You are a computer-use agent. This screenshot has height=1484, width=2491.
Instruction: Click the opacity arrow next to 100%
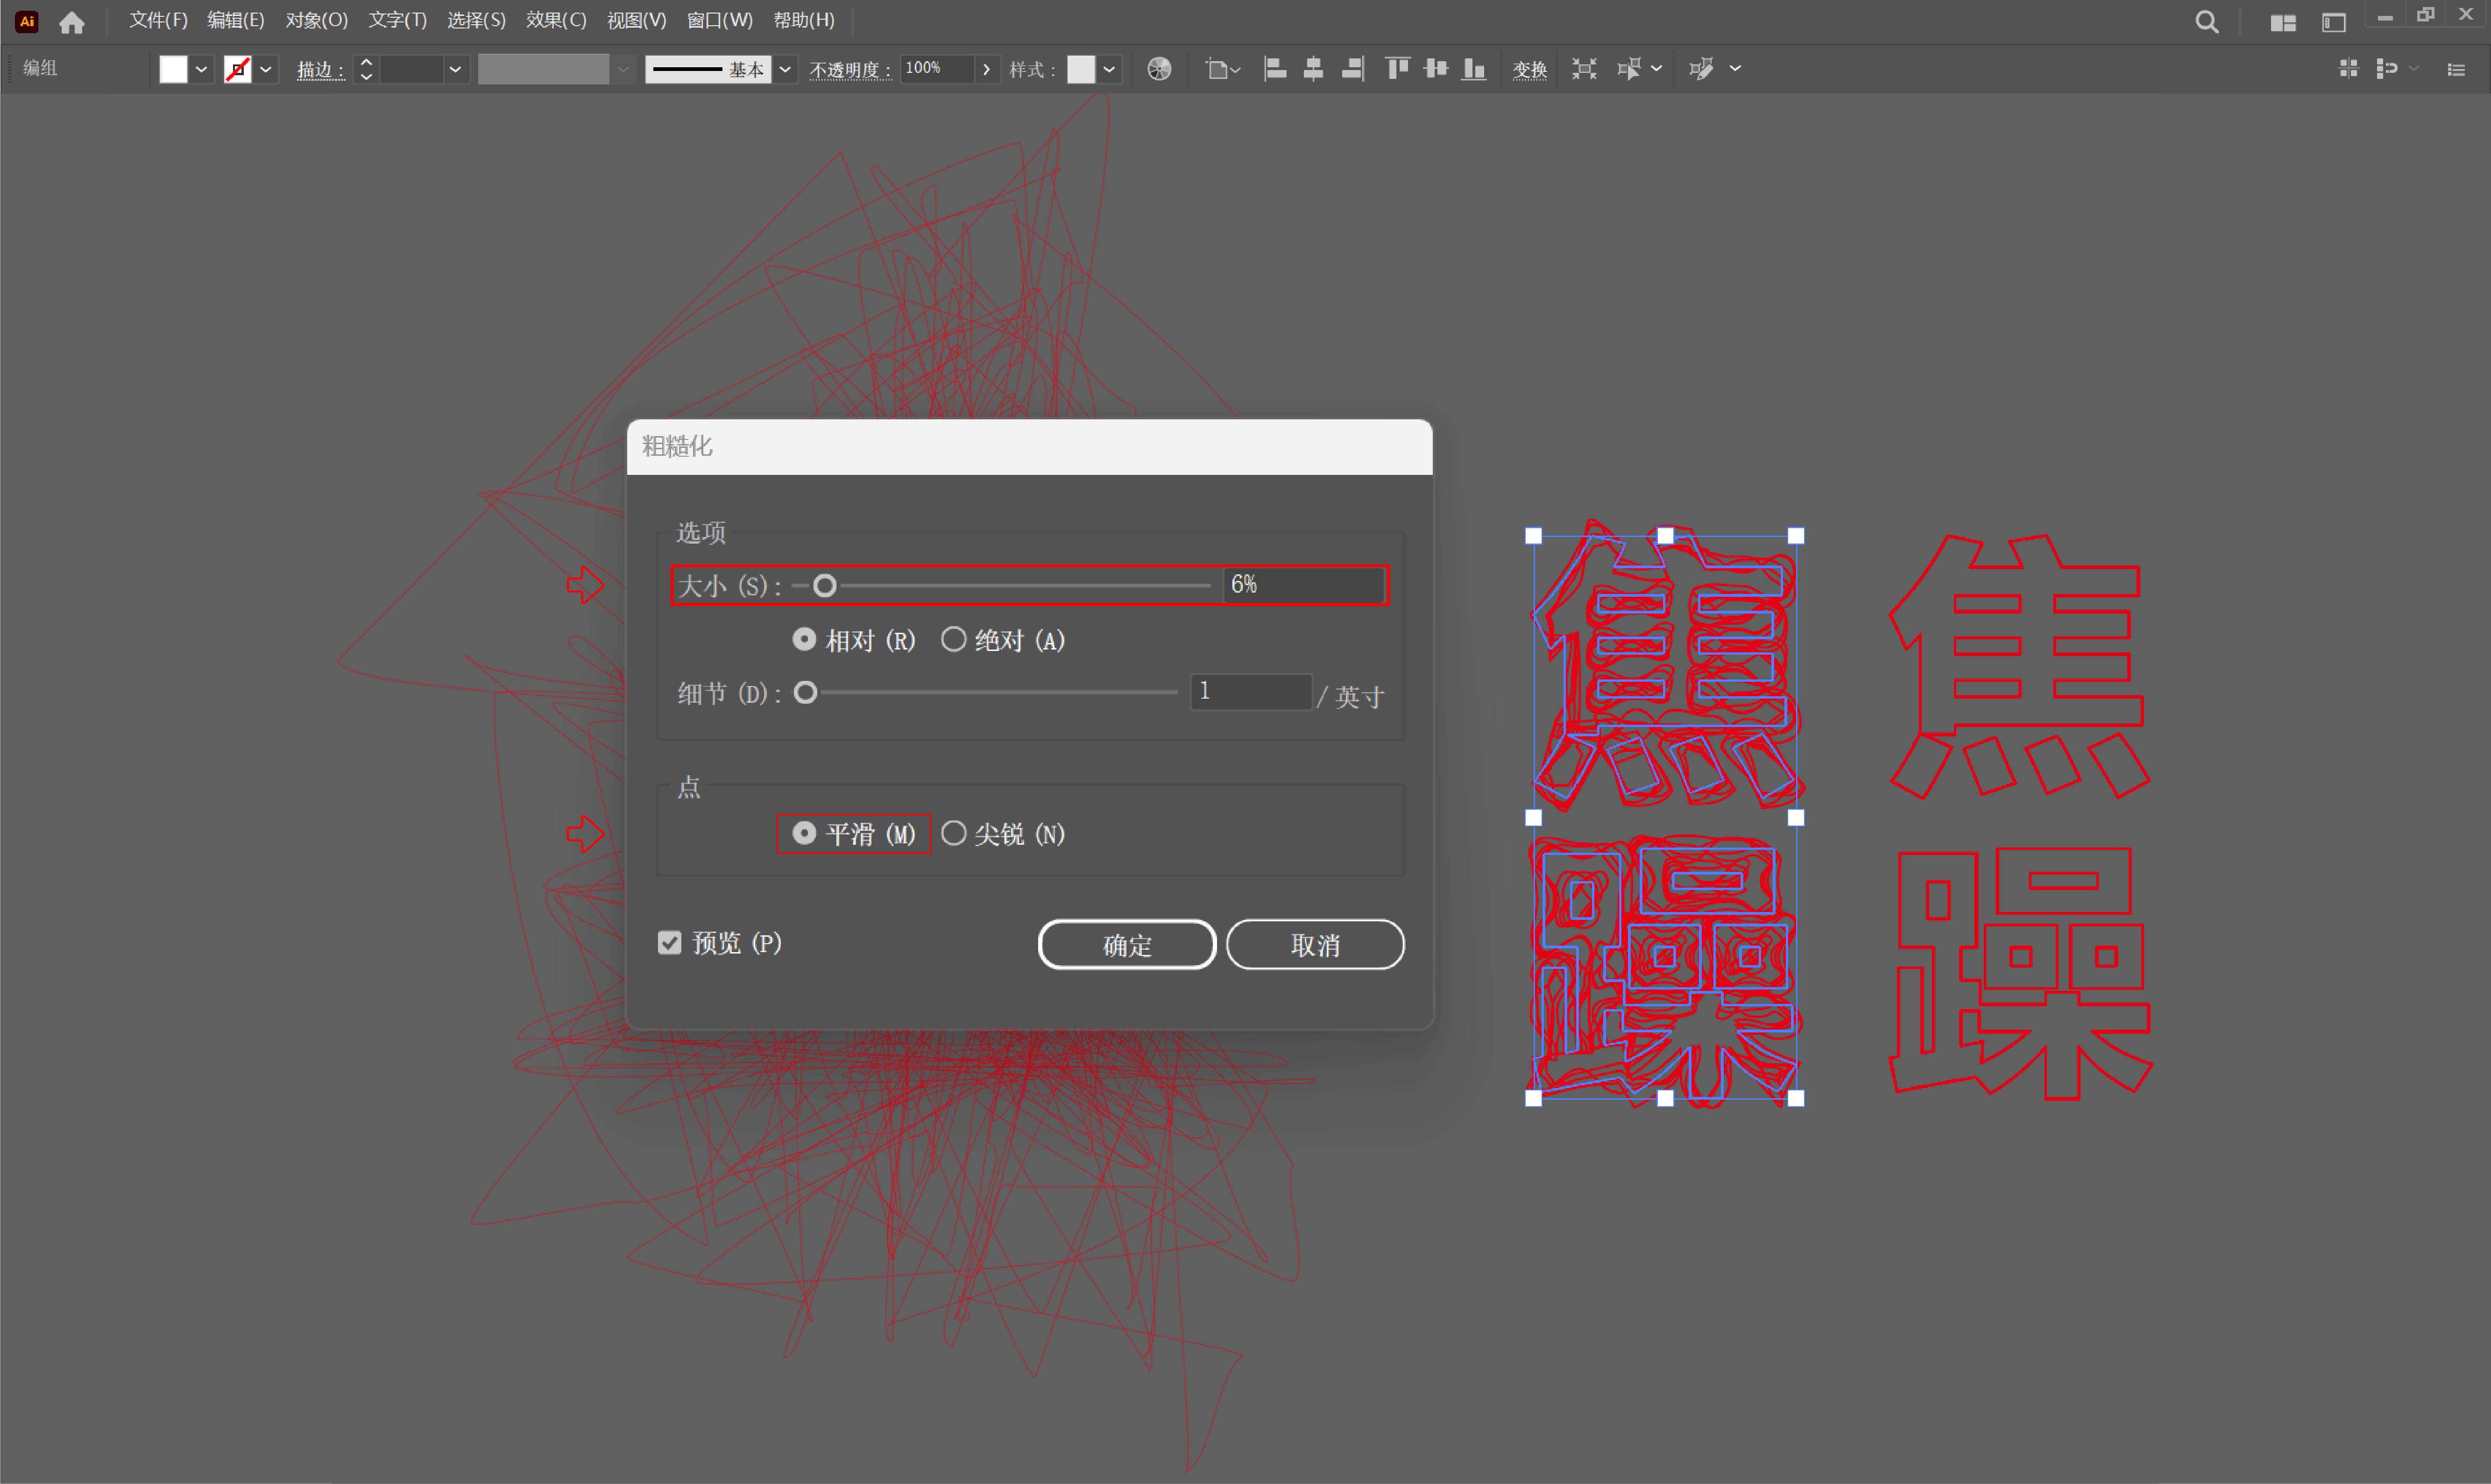point(987,69)
